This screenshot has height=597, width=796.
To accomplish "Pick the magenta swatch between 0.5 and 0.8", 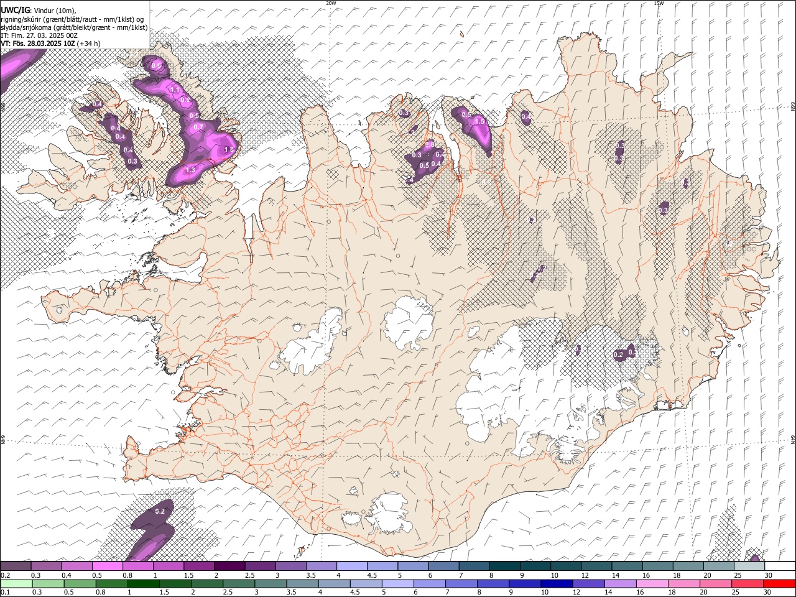I will pos(108,567).
